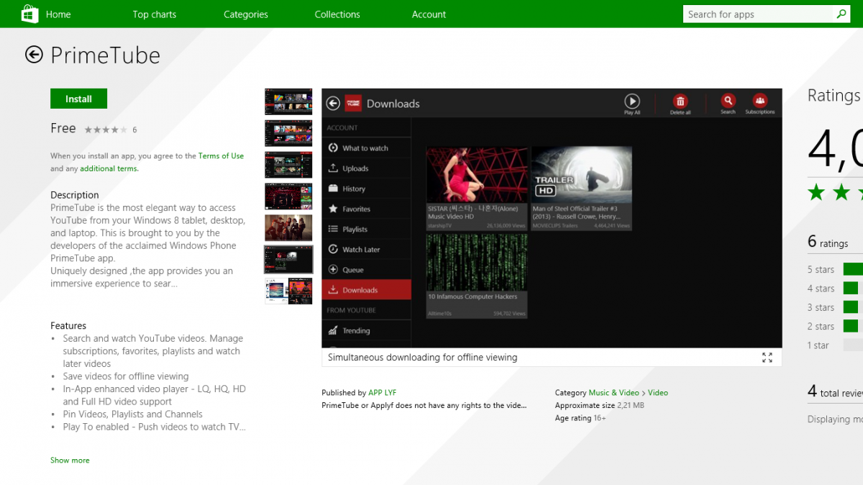Image resolution: width=863 pixels, height=485 pixels.
Task: Click the Search for apps field
Action: coord(759,14)
